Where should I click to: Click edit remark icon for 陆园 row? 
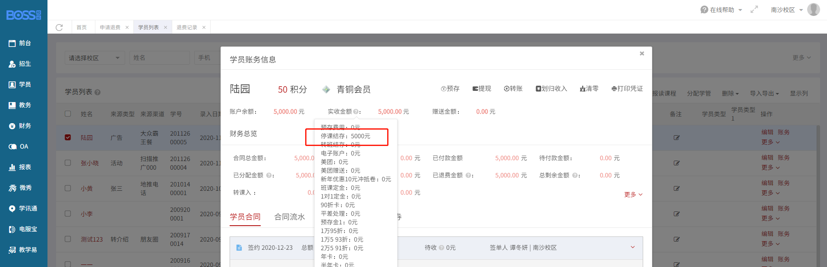coord(676,138)
